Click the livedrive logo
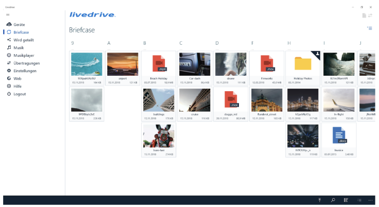379x207 pixels. pyautogui.click(x=93, y=15)
